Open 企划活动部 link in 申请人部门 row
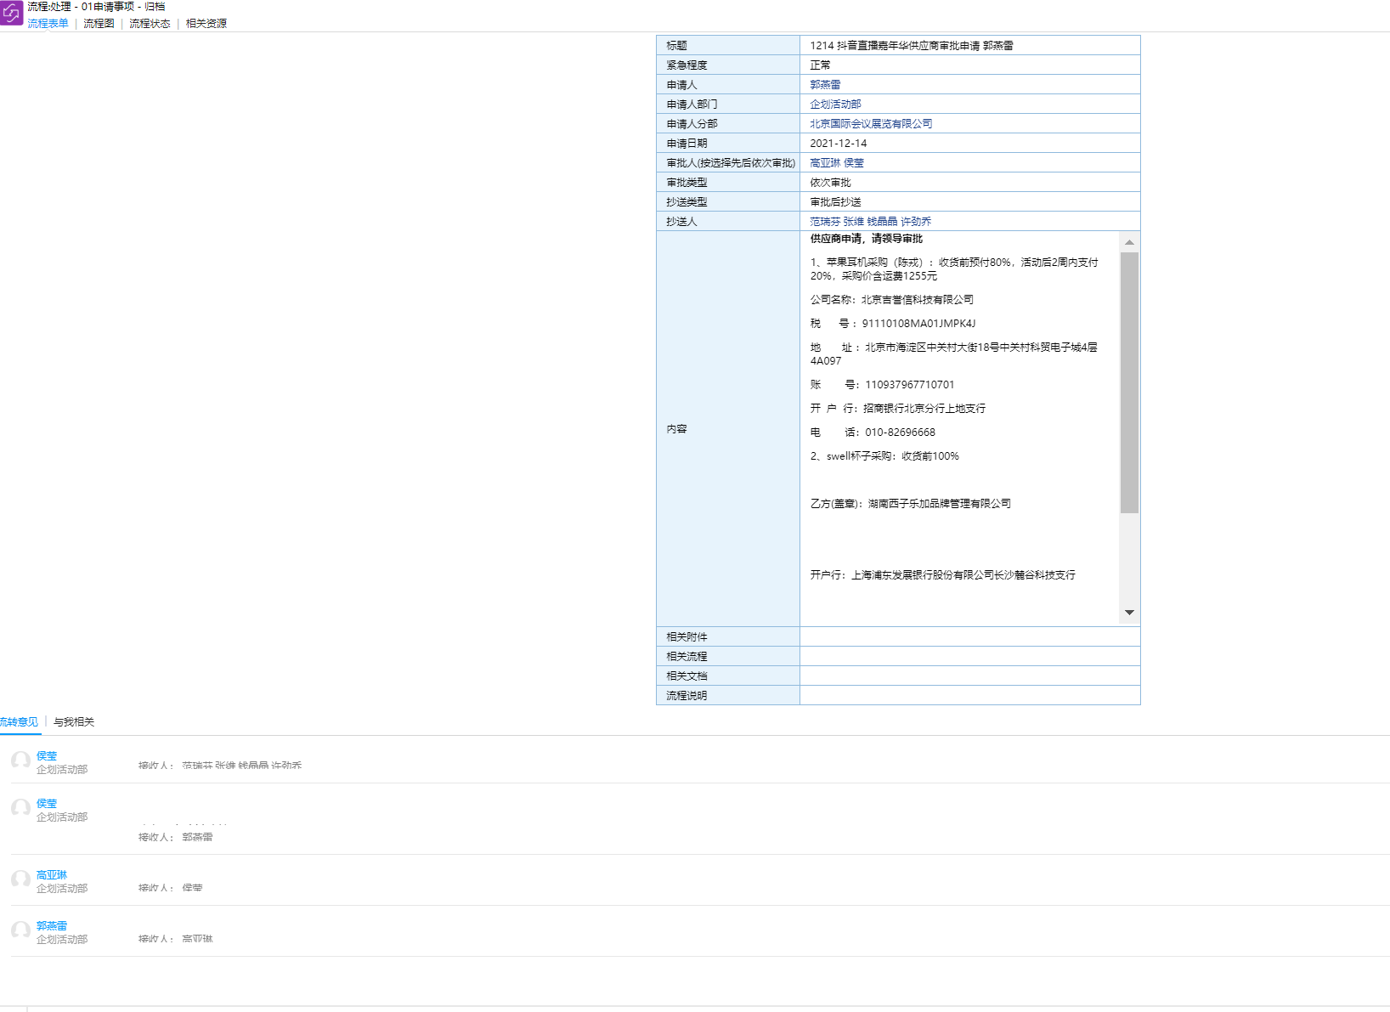Screen dimensions: 1390x1012 pyautogui.click(x=835, y=105)
